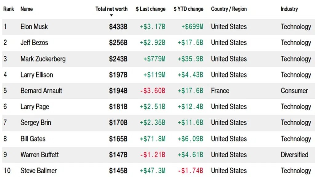Sort by Country / Region header
The image size is (315, 177).
[229, 9]
